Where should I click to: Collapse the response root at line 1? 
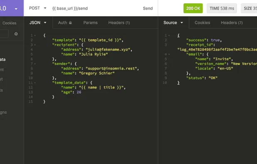click(x=169, y=35)
